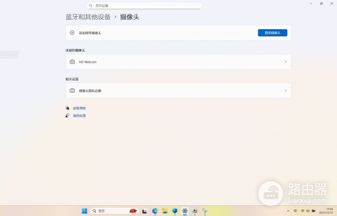Image resolution: width=337 pixels, height=216 pixels.
Task: Click the 搜索摄像头 blue button
Action: 272,33
